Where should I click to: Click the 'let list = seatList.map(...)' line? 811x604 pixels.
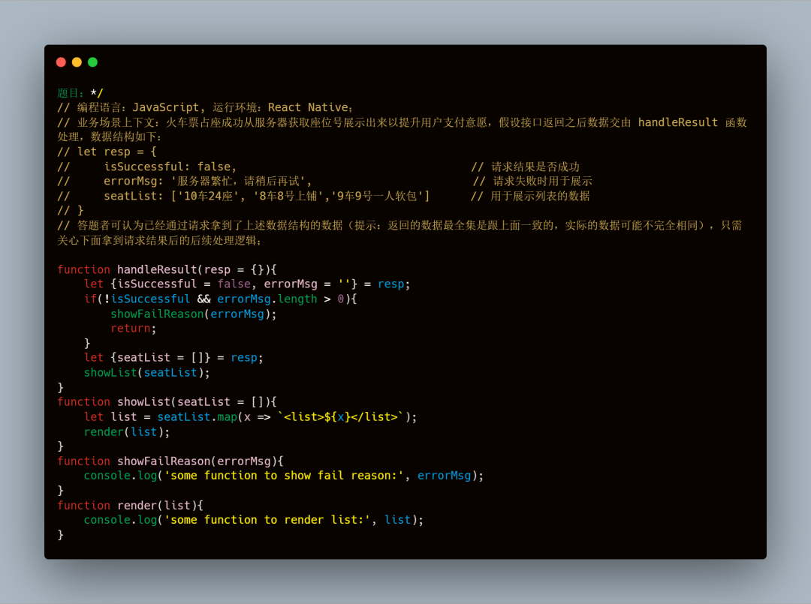click(250, 417)
